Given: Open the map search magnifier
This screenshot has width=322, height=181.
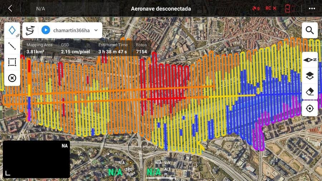Looking at the screenshot, I should 310,30.
